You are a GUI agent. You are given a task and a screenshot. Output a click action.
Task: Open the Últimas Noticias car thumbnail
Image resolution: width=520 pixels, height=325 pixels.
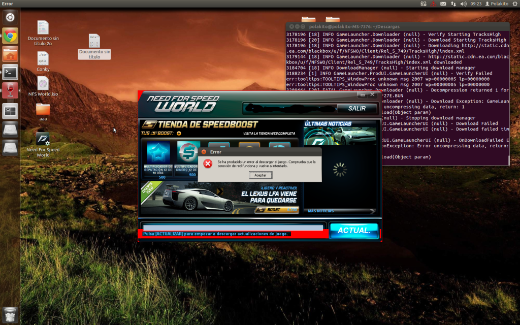340,136
